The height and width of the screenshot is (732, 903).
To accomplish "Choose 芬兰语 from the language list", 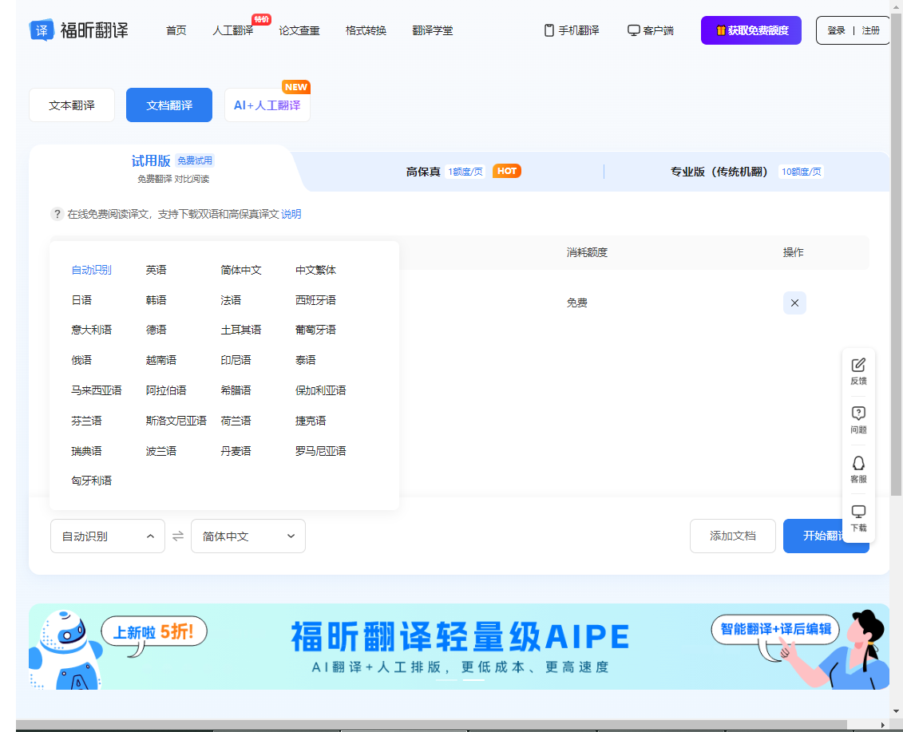I will pos(86,421).
